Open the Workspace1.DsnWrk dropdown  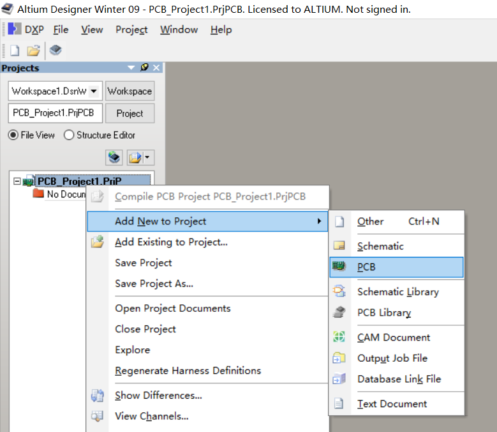click(x=94, y=91)
